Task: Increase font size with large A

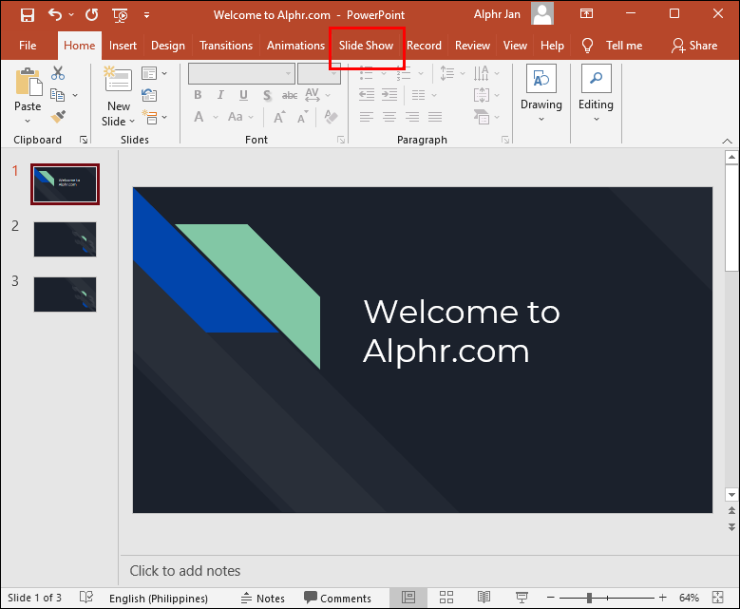Action: point(279,117)
